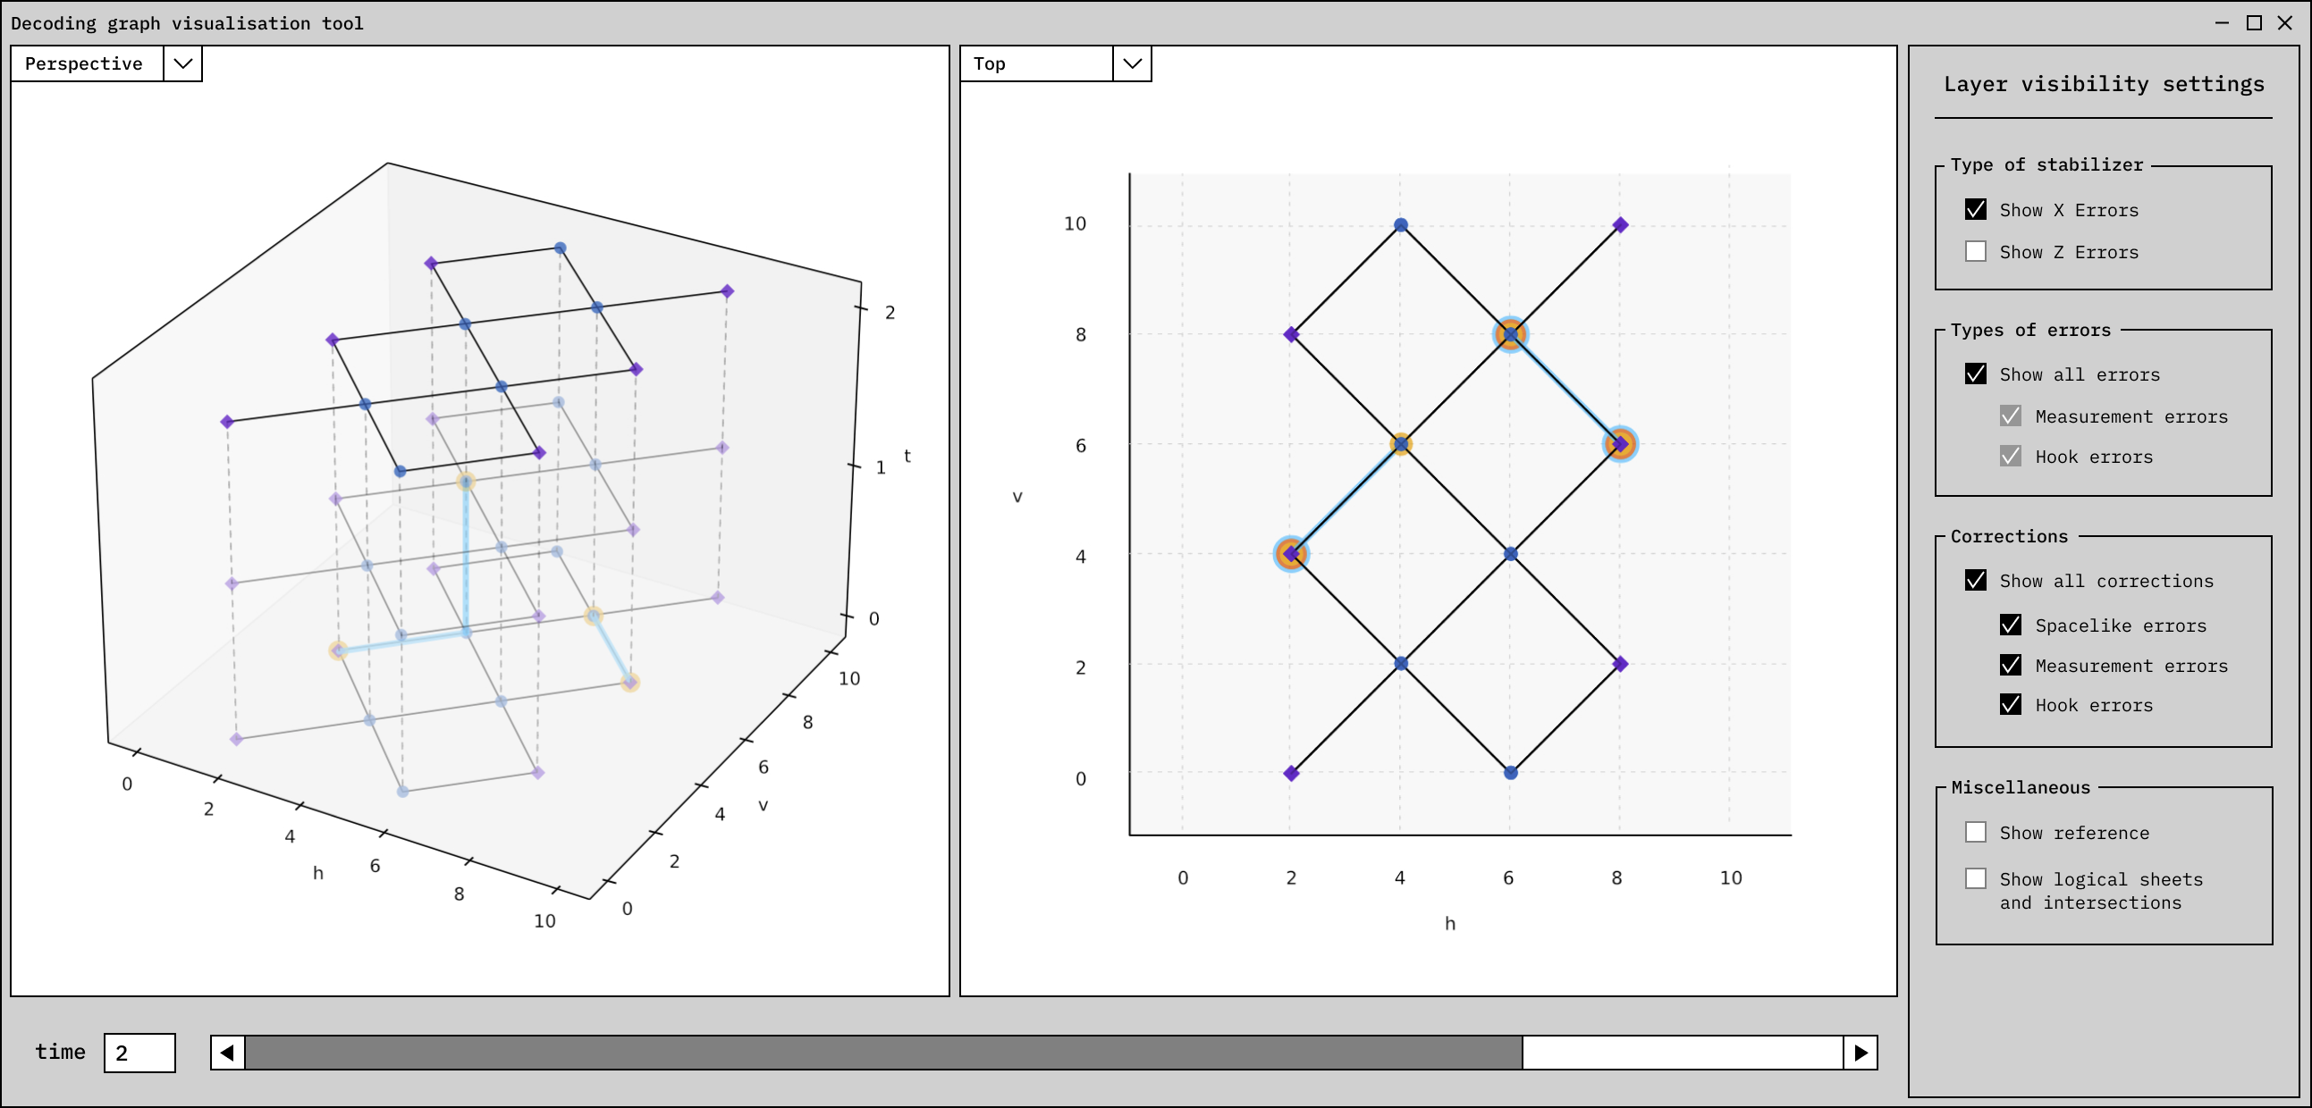Uncheck Show X Errors
2312x1108 pixels.
coord(1976,209)
